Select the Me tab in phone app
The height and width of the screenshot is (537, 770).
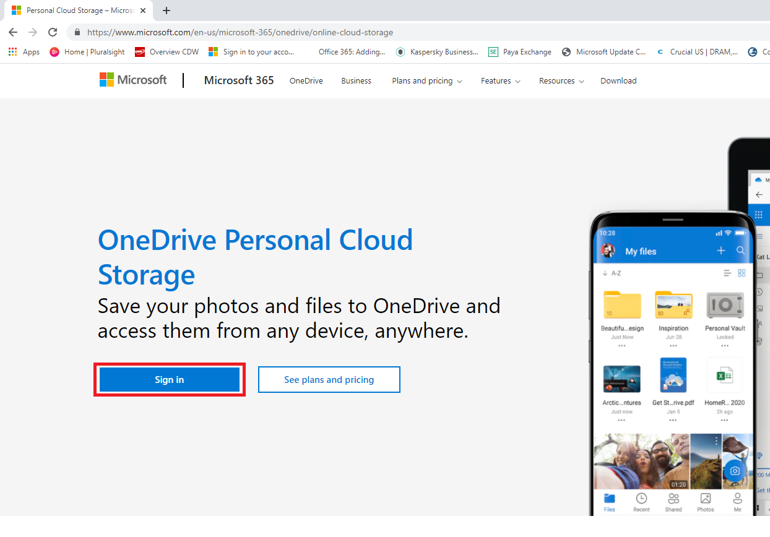pyautogui.click(x=737, y=502)
